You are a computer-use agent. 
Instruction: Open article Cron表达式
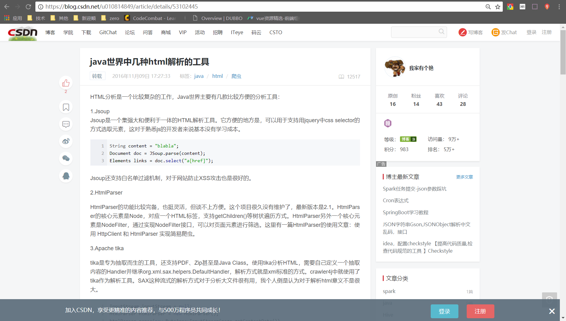[x=396, y=200]
